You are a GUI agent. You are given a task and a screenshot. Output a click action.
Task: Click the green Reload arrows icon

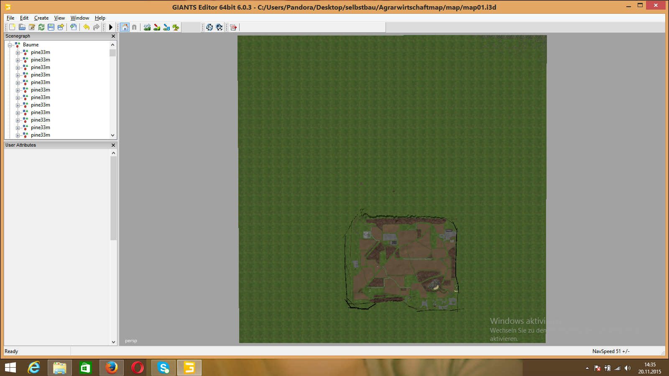click(41, 27)
